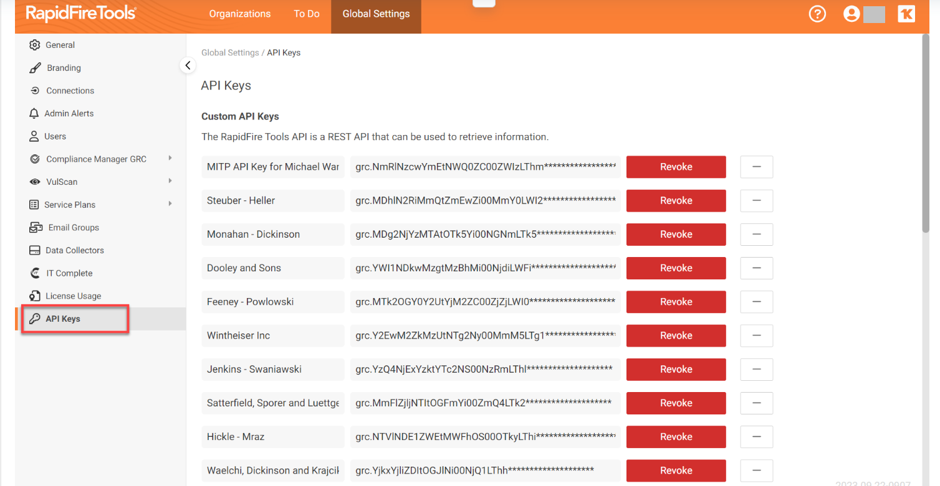Click the VulScan eye icon
Image resolution: width=940 pixels, height=486 pixels.
[35, 182]
